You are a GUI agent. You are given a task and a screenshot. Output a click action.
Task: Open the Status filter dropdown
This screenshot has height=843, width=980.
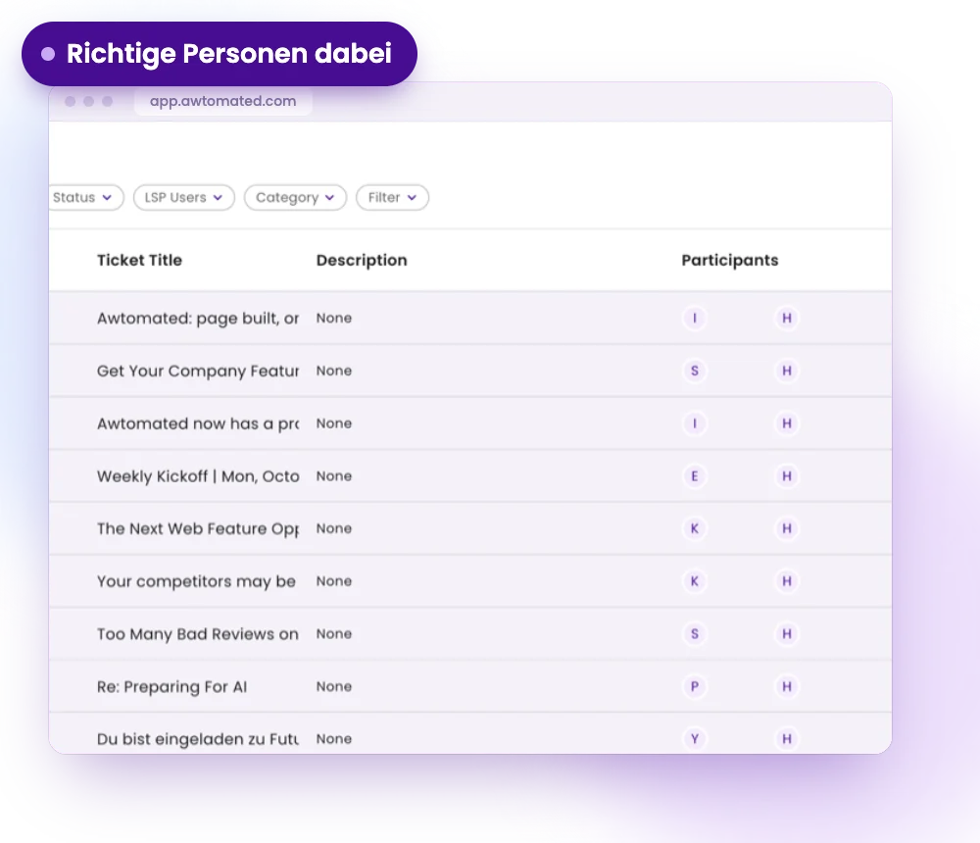[86, 198]
